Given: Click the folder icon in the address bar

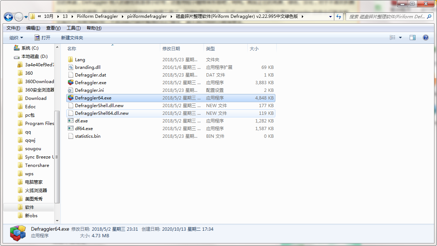Looking at the screenshot, I should coord(32,16).
